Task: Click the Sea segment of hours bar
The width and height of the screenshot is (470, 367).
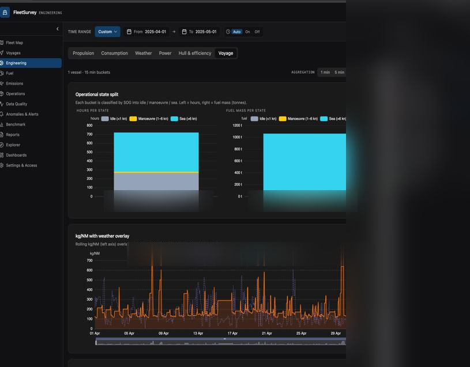Action: (x=156, y=152)
